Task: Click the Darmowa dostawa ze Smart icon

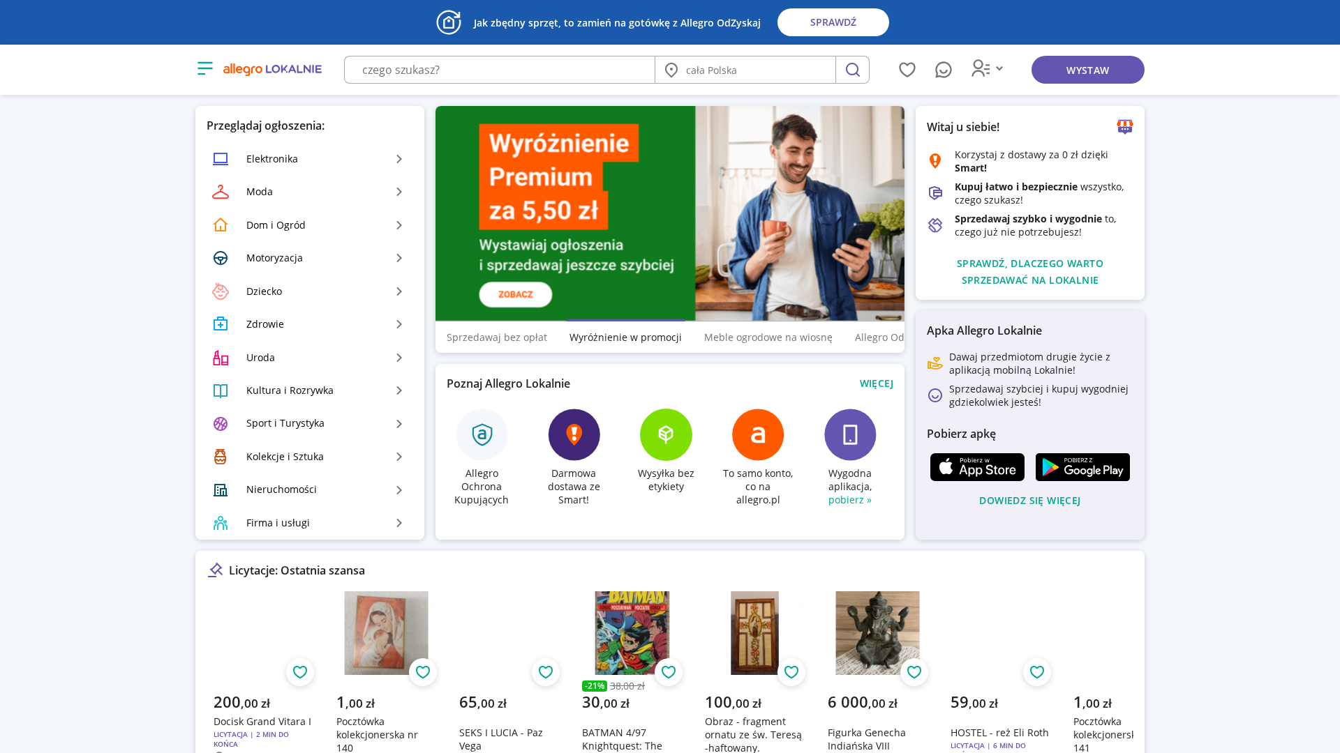Action: [x=574, y=434]
